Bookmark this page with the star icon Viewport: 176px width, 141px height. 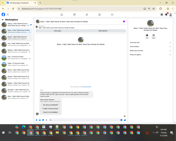click(x=153, y=9)
